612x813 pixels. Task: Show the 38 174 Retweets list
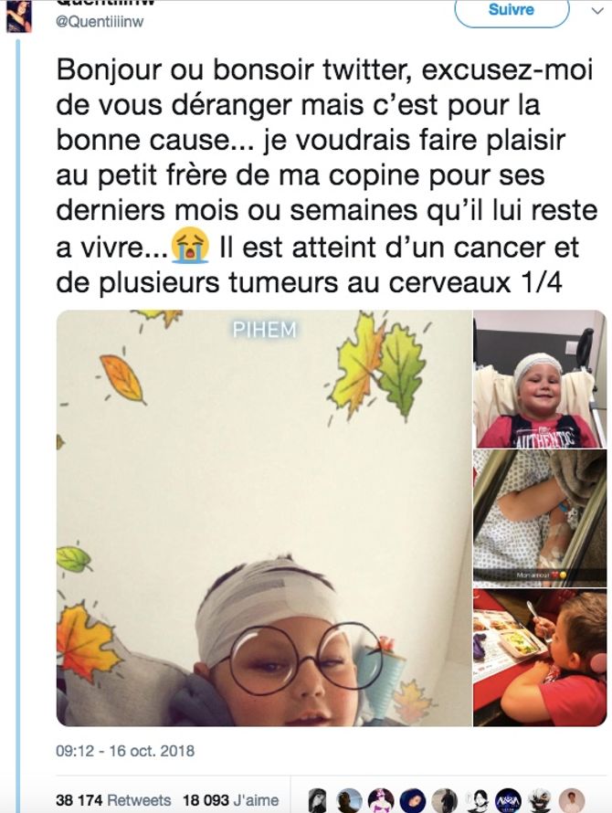(x=113, y=800)
